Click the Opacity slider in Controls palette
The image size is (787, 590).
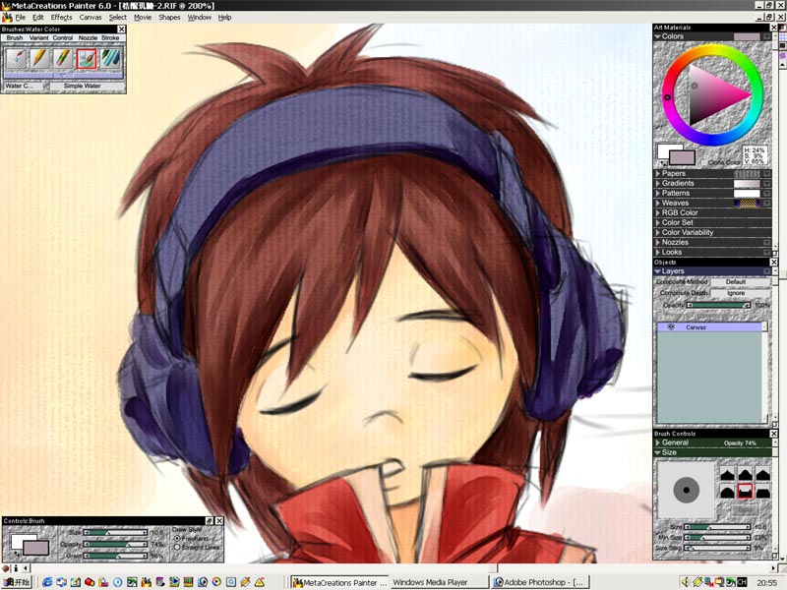pos(116,544)
